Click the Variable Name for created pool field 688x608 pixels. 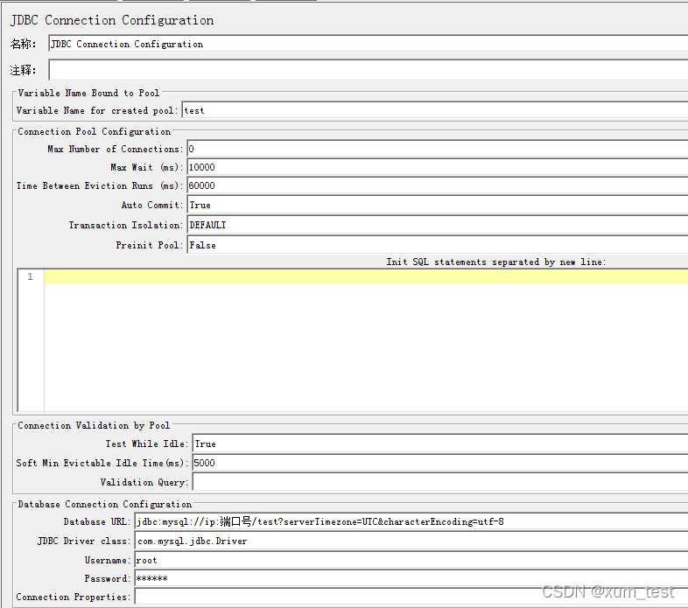click(435, 110)
